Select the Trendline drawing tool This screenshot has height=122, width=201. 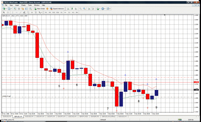pos(20,13)
